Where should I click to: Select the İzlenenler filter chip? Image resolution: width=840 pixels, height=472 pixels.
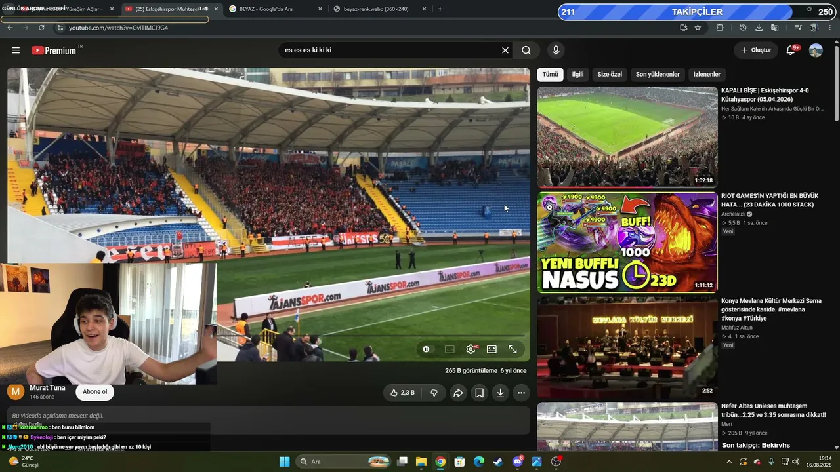tap(707, 74)
